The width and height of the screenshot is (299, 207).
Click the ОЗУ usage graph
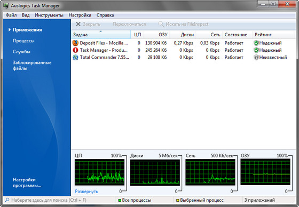point(265,172)
